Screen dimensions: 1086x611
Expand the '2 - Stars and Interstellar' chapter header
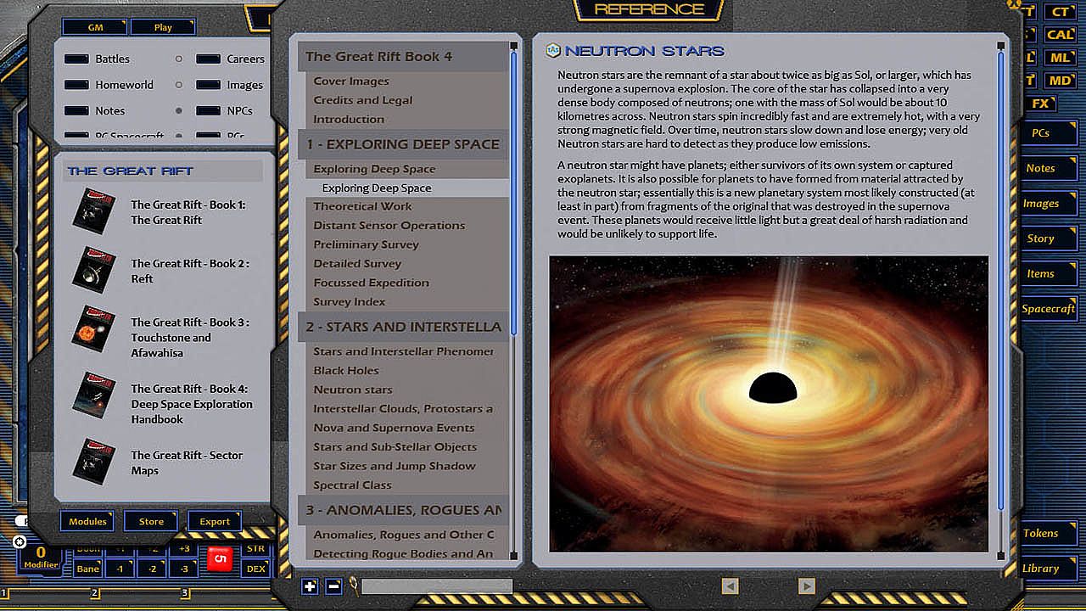(x=402, y=327)
